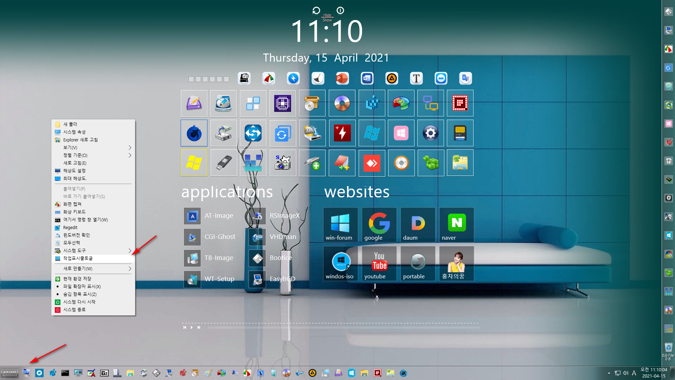
Task: Click Show toggle above the clock
Action: (327, 20)
